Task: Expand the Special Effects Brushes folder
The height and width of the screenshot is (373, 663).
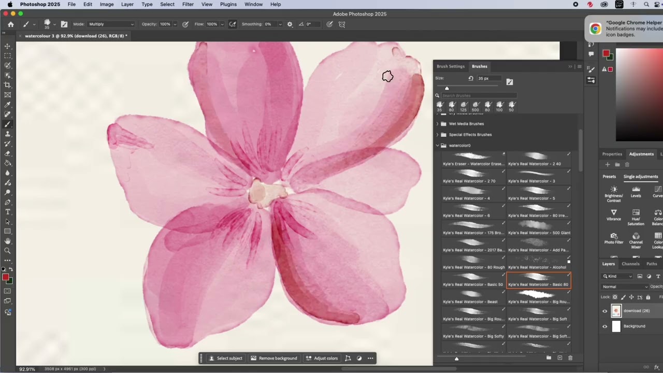Action: [437, 135]
